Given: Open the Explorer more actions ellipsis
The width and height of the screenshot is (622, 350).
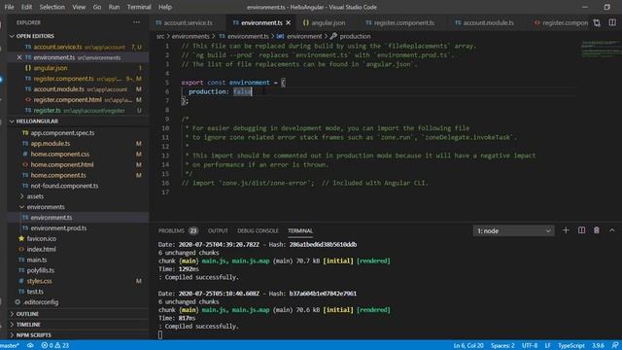Looking at the screenshot, I should pos(136,22).
